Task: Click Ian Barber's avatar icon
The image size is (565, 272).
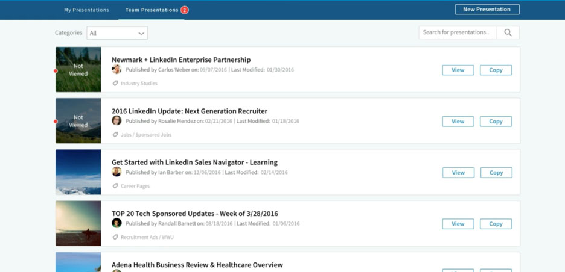Action: tap(117, 172)
